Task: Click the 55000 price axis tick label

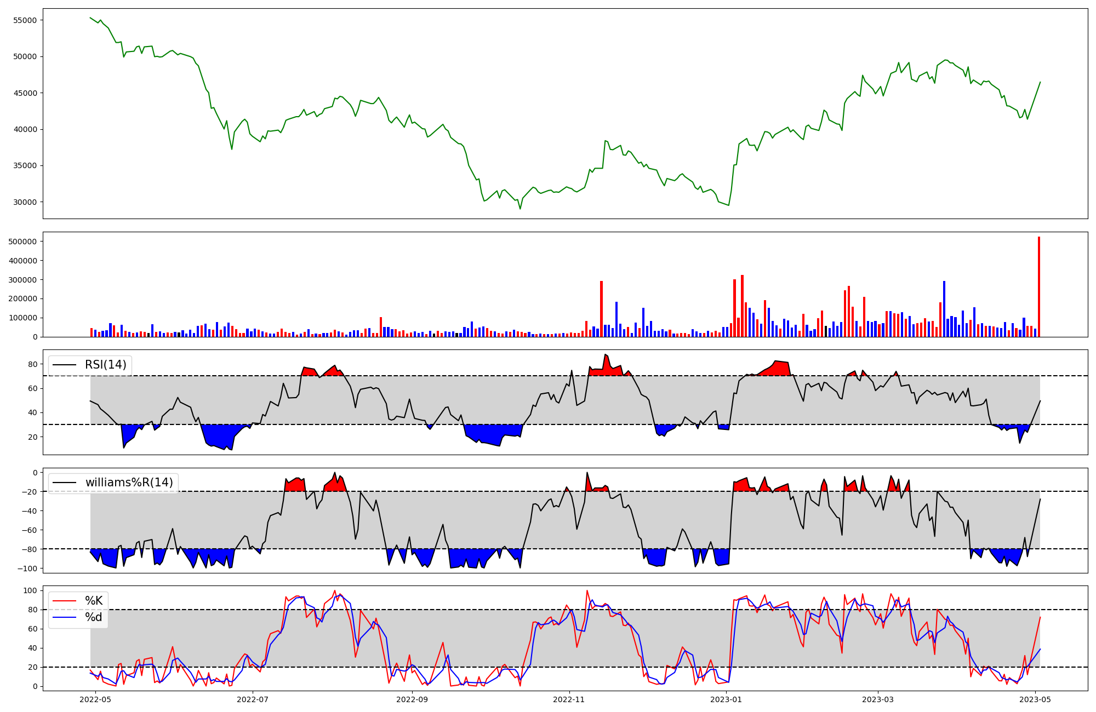Action: point(25,20)
